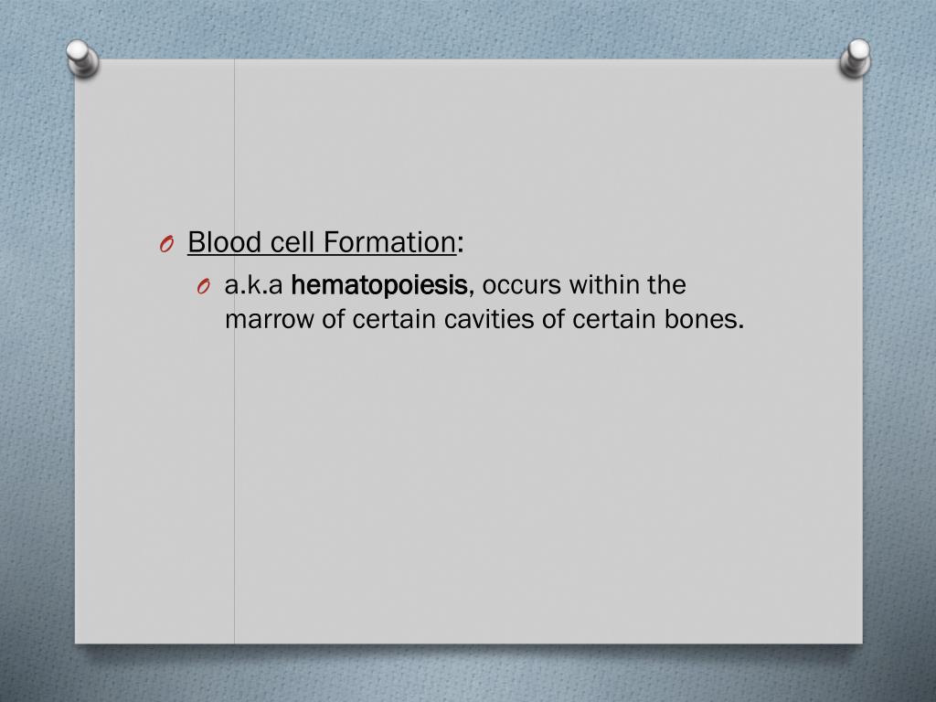Click the word occurs after hematopoiesis
The height and width of the screenshot is (702, 936).
(x=521, y=286)
